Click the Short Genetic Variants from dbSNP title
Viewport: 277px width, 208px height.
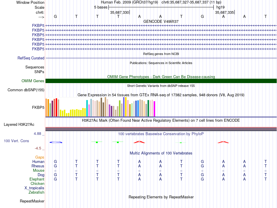click(x=161, y=86)
